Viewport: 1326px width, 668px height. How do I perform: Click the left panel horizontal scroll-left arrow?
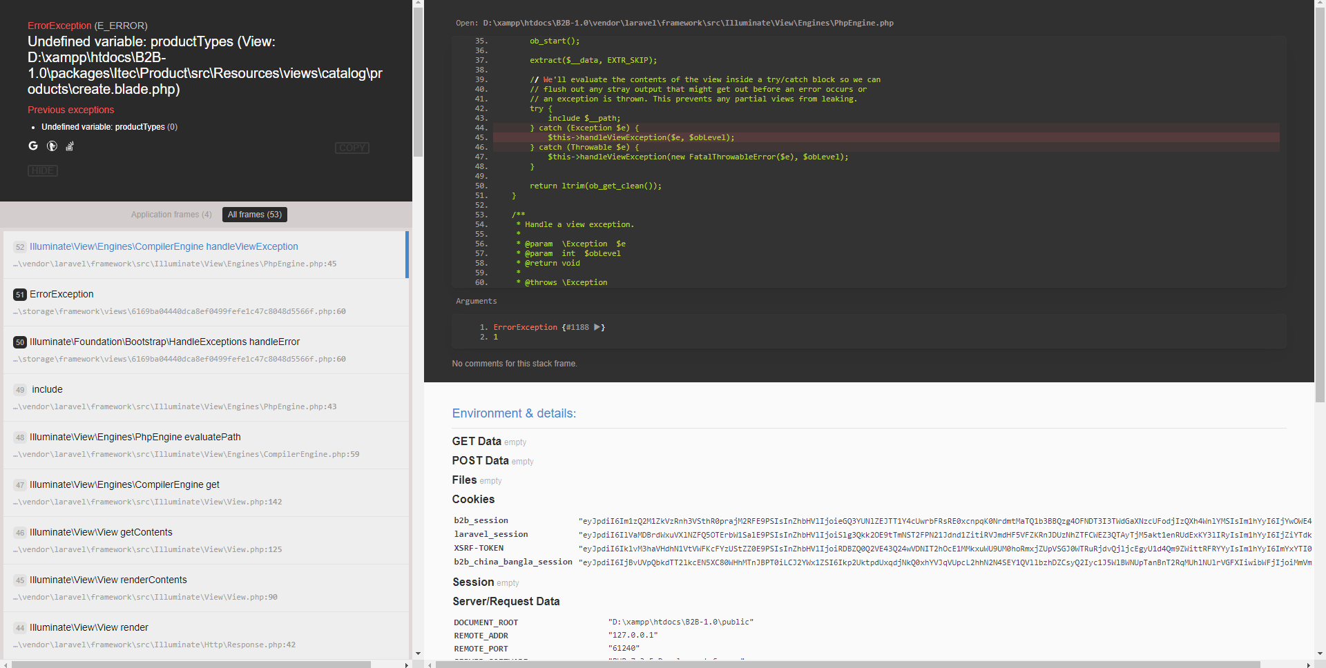tap(5, 664)
